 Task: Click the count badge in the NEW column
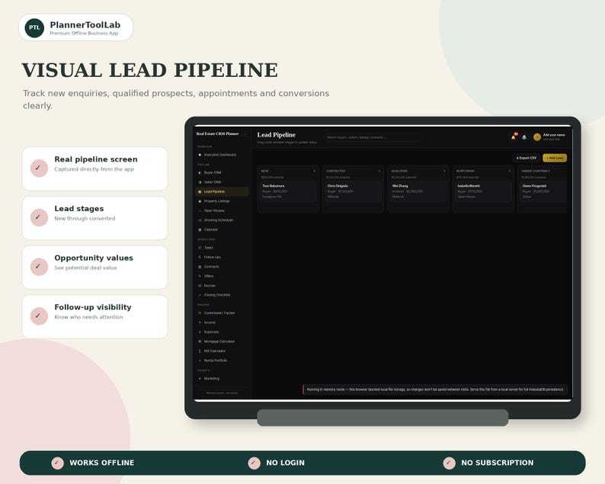coord(314,171)
